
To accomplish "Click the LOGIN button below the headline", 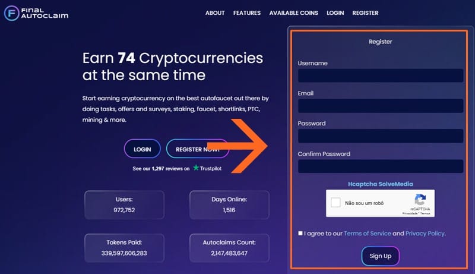I will coord(142,149).
